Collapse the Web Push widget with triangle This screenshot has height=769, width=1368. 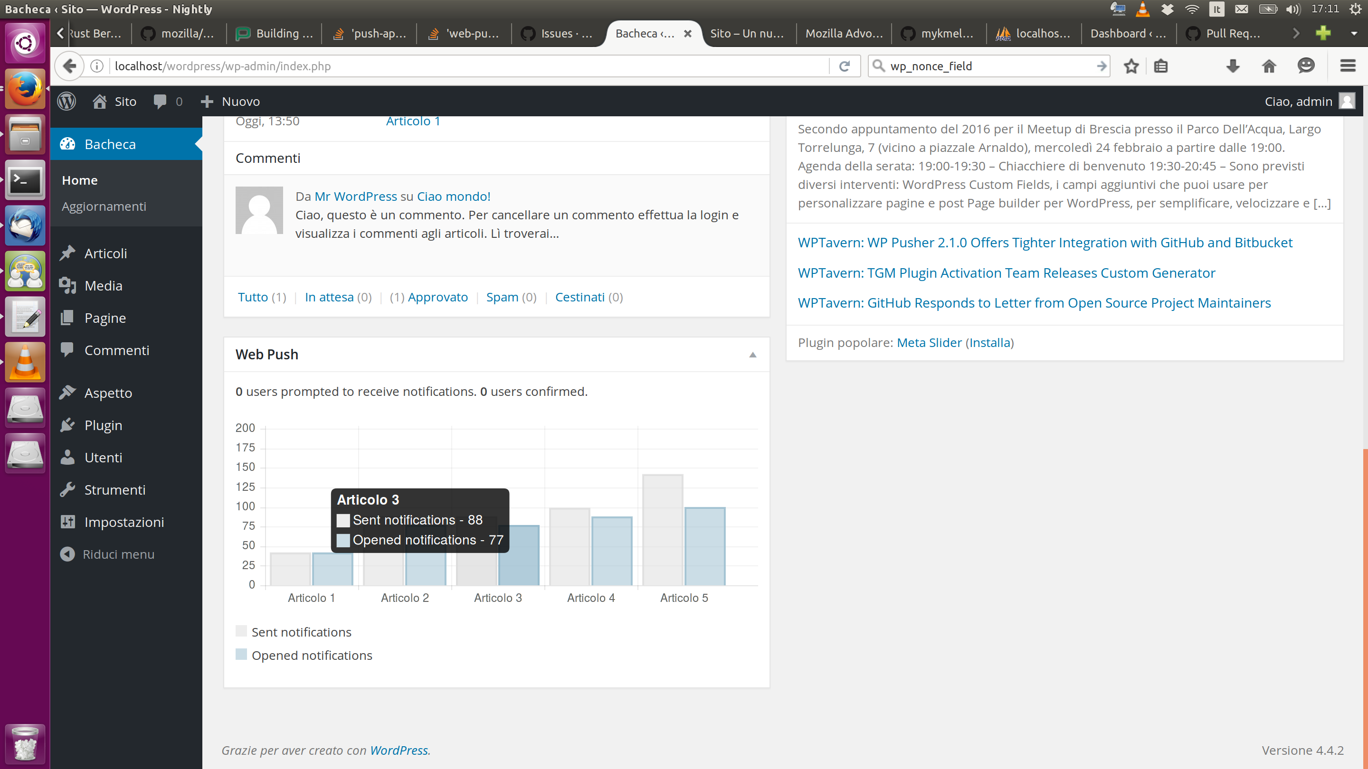tap(752, 355)
